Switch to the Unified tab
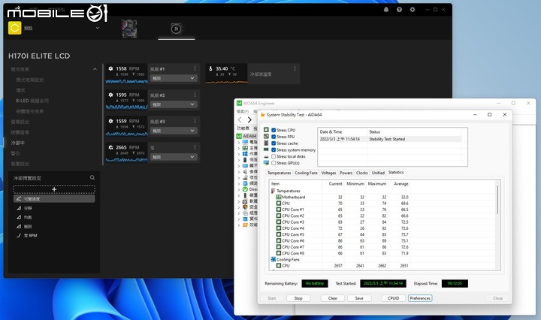 tap(378, 173)
